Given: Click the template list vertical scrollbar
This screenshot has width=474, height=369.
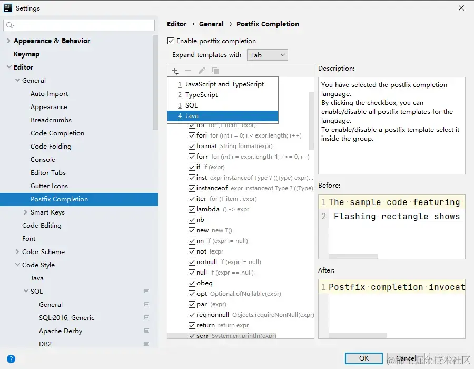Looking at the screenshot, I should pos(311,120).
